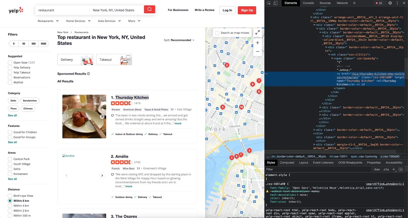The width and height of the screenshot is (408, 218).
Task: Open the More dropdown menu
Action: pos(134,21)
